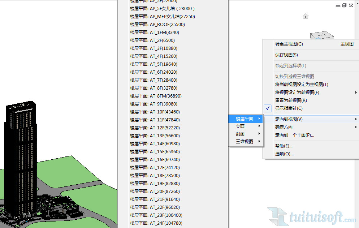Viewport: 359px width, 228px height.
Task: Click the ViewCube home icon
Action: [306, 16]
